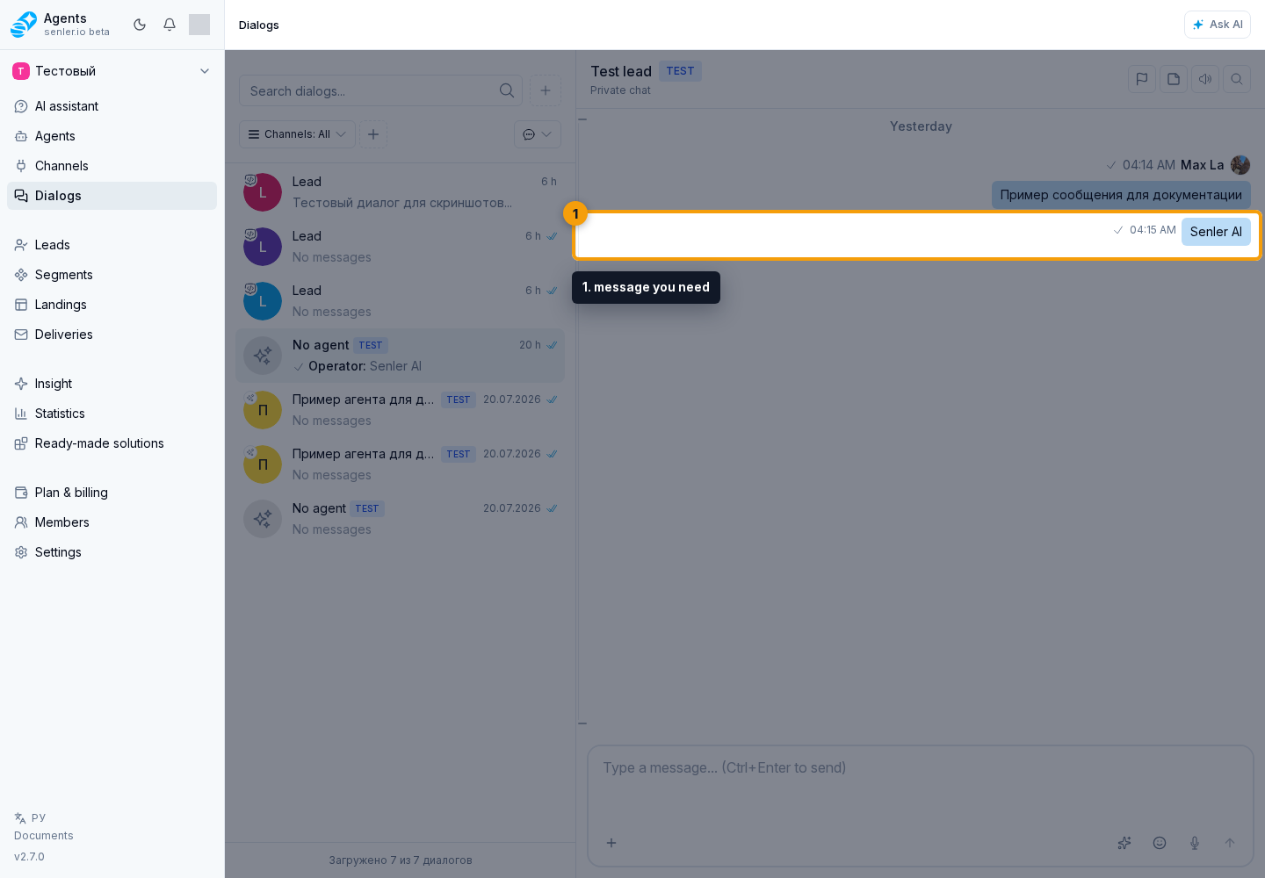Click the Ask AI button

tap(1218, 25)
